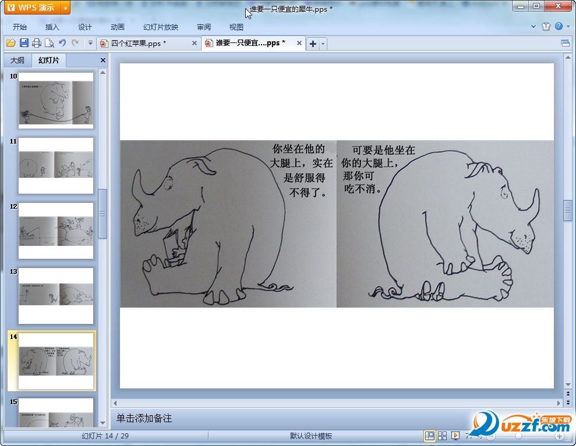
Task: Start slideshow from status bar play icon
Action: (x=455, y=436)
